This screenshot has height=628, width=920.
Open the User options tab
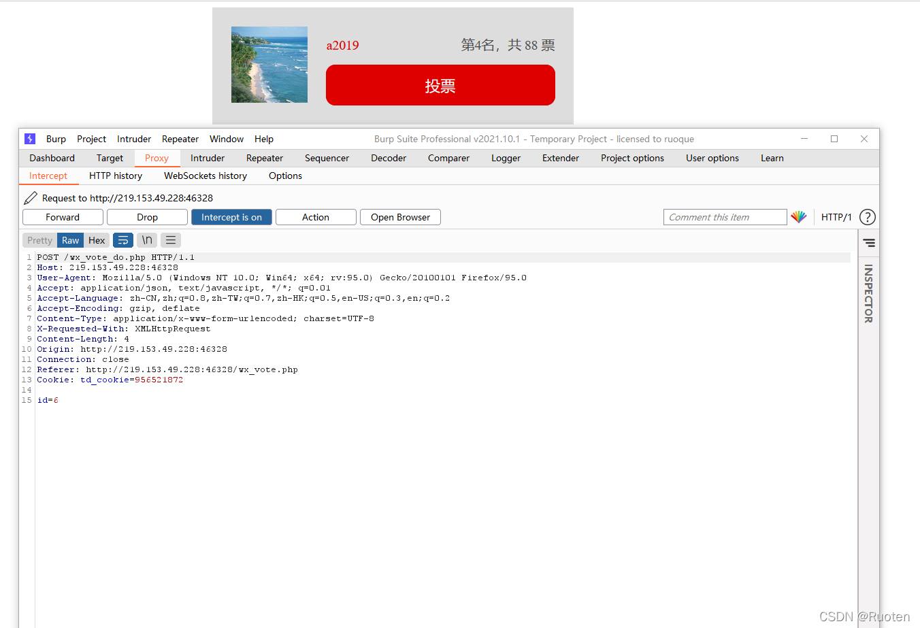tap(712, 158)
